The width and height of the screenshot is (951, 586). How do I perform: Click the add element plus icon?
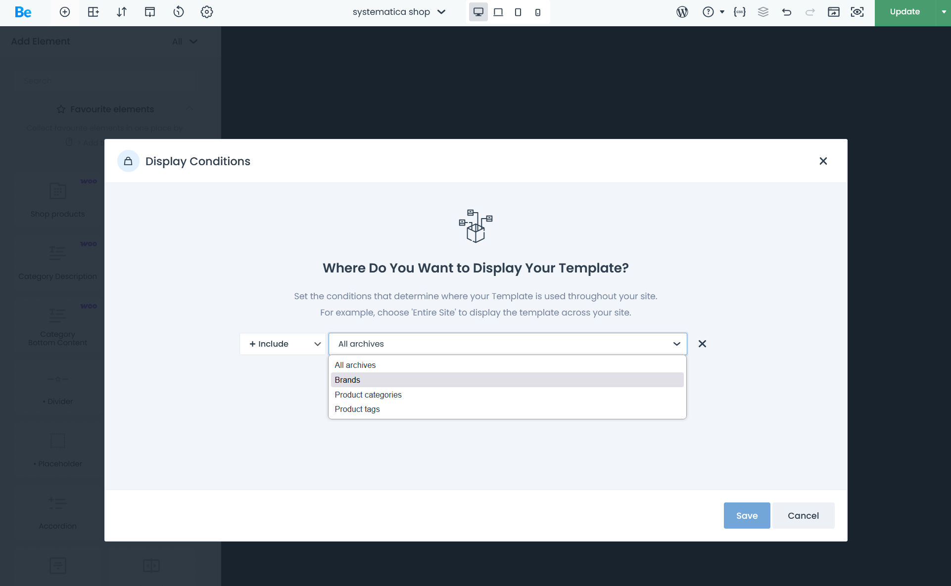pyautogui.click(x=65, y=12)
